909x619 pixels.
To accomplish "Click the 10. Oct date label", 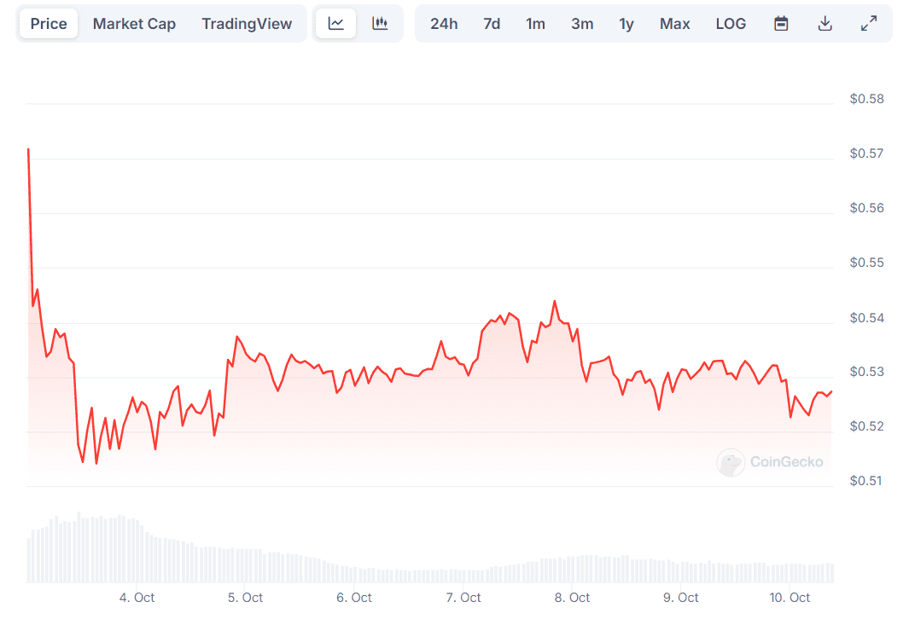I will point(790,598).
